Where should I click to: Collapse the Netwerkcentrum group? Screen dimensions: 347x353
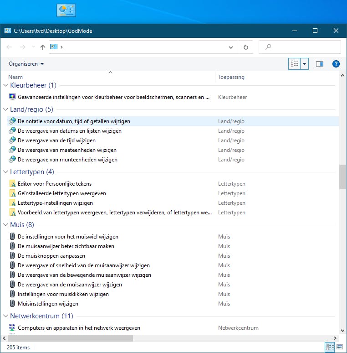(x=5, y=316)
